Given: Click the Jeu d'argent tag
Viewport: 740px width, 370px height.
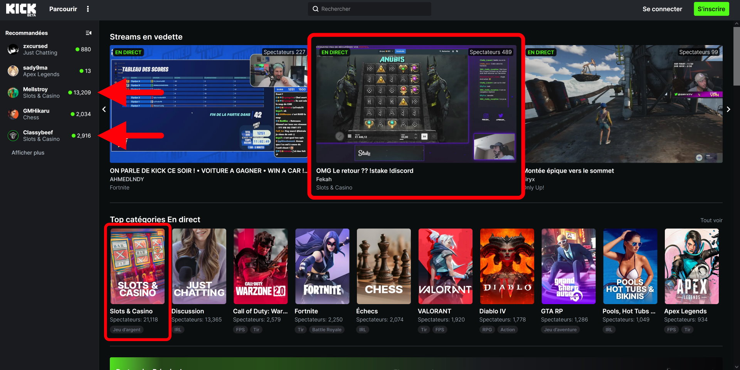Looking at the screenshot, I should [127, 330].
